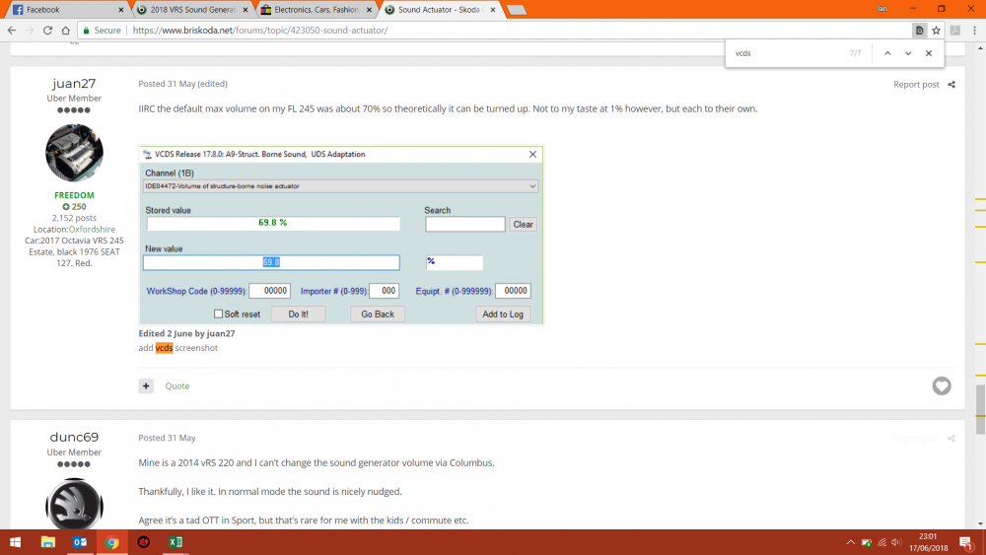The image size is (986, 555).
Task: Open the red round taskbar app icon
Action: coord(143,542)
